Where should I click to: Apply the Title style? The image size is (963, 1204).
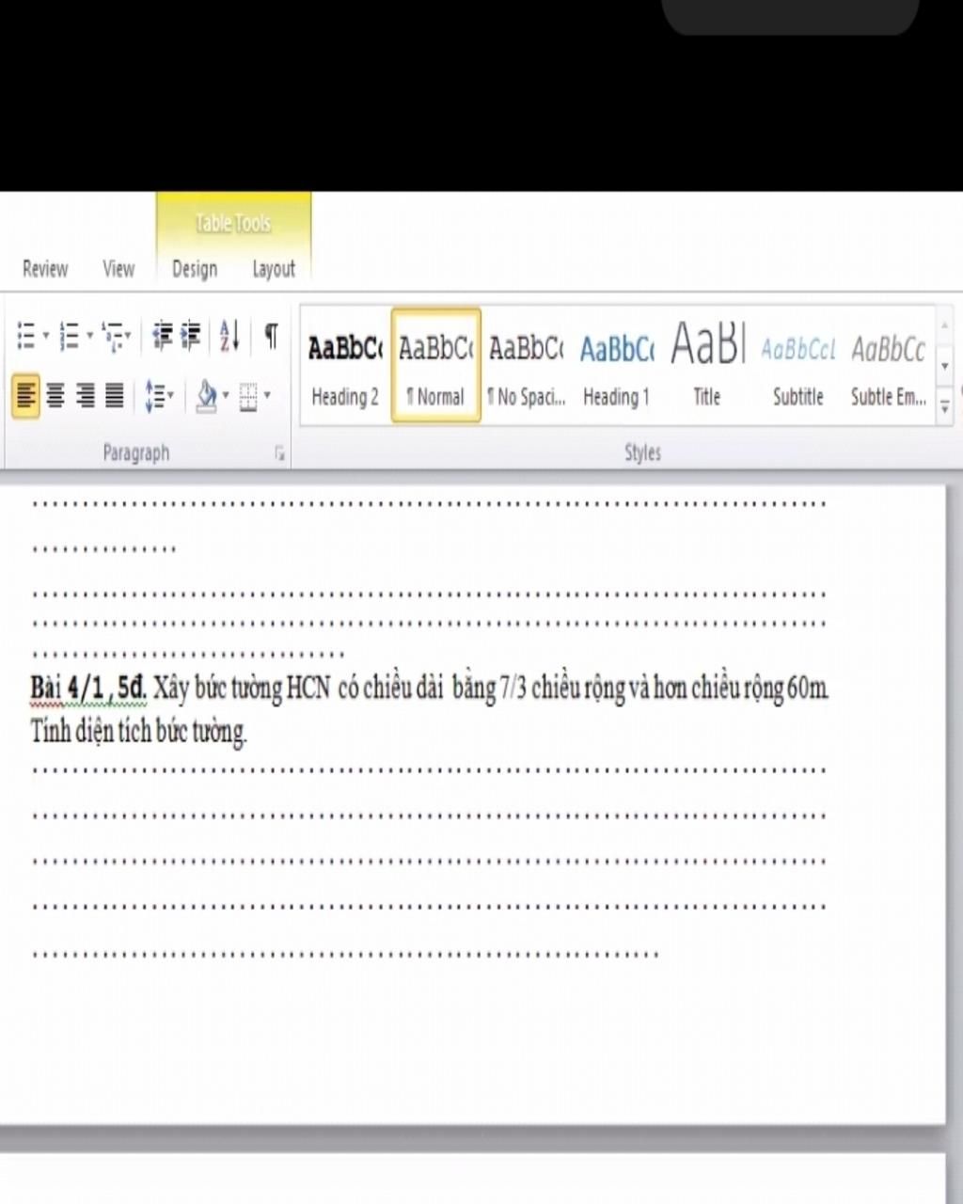point(707,366)
